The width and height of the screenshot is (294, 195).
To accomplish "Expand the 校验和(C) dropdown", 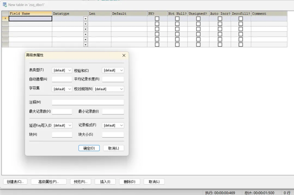I will 113,70.
